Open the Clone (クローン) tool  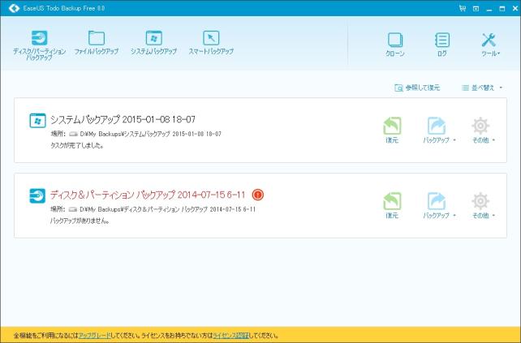(x=395, y=45)
